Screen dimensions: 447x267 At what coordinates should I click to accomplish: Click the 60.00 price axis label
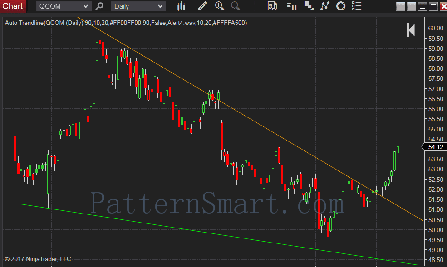click(436, 28)
